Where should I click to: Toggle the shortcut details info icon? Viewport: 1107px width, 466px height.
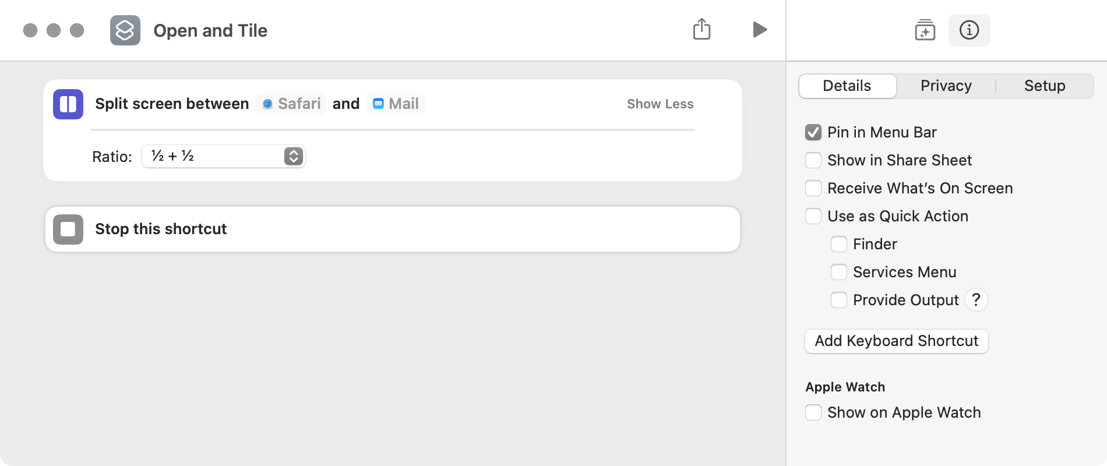[969, 30]
